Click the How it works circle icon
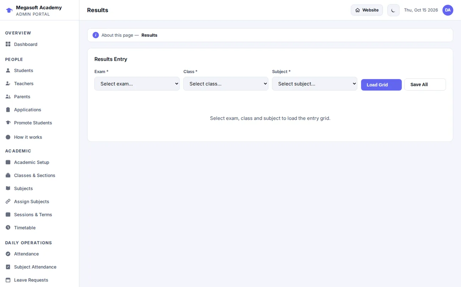 (8, 137)
